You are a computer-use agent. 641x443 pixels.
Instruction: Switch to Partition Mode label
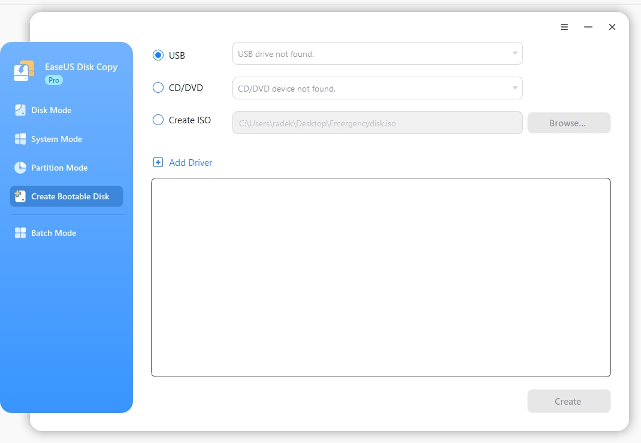click(x=59, y=168)
